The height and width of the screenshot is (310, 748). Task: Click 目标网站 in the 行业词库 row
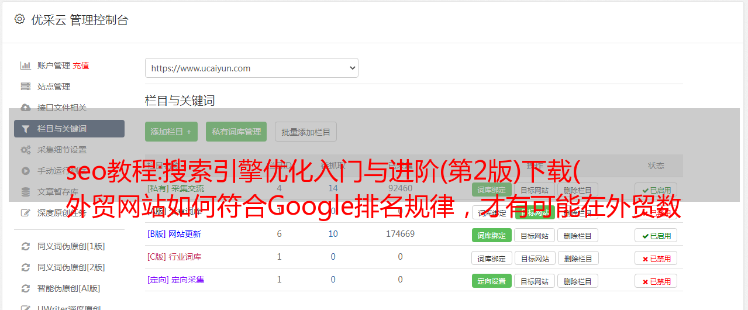point(535,258)
